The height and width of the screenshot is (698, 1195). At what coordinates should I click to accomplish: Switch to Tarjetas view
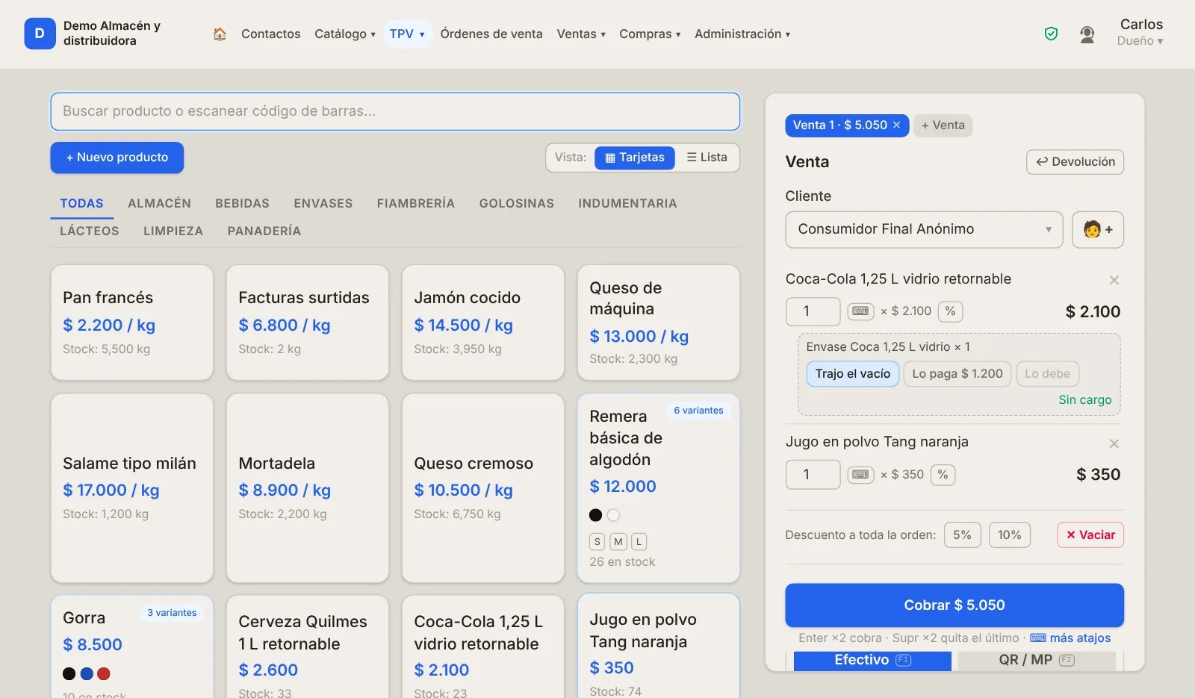635,158
